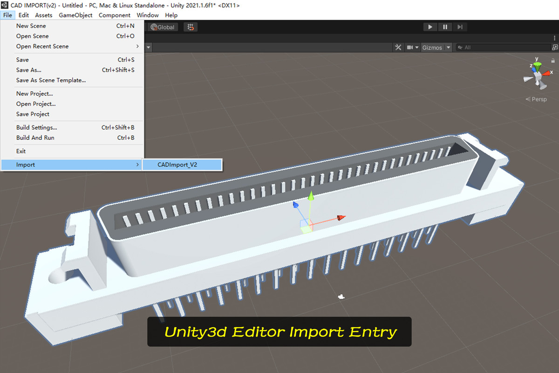Screen dimensions: 559x373
Task: Toggle grid snapping icon in toolbar
Action: [x=191, y=27]
